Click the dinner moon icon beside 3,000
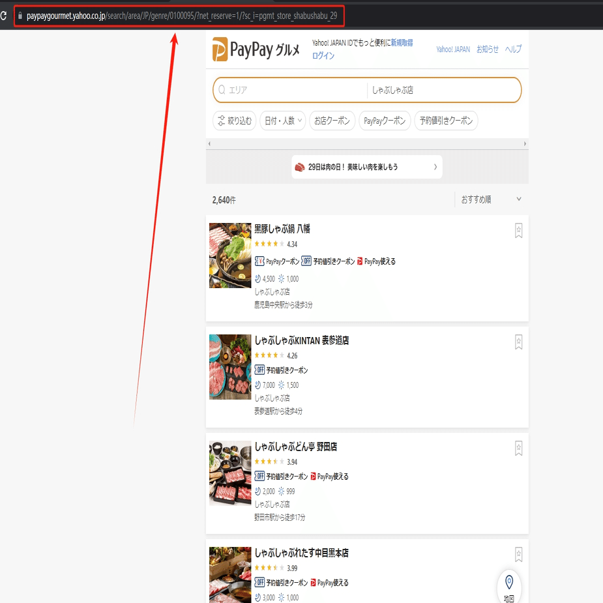 coord(257,598)
